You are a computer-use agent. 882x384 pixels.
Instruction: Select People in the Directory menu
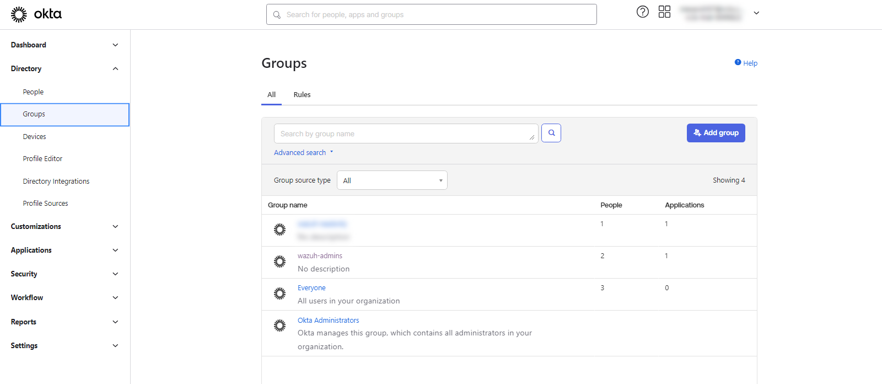[x=33, y=92]
